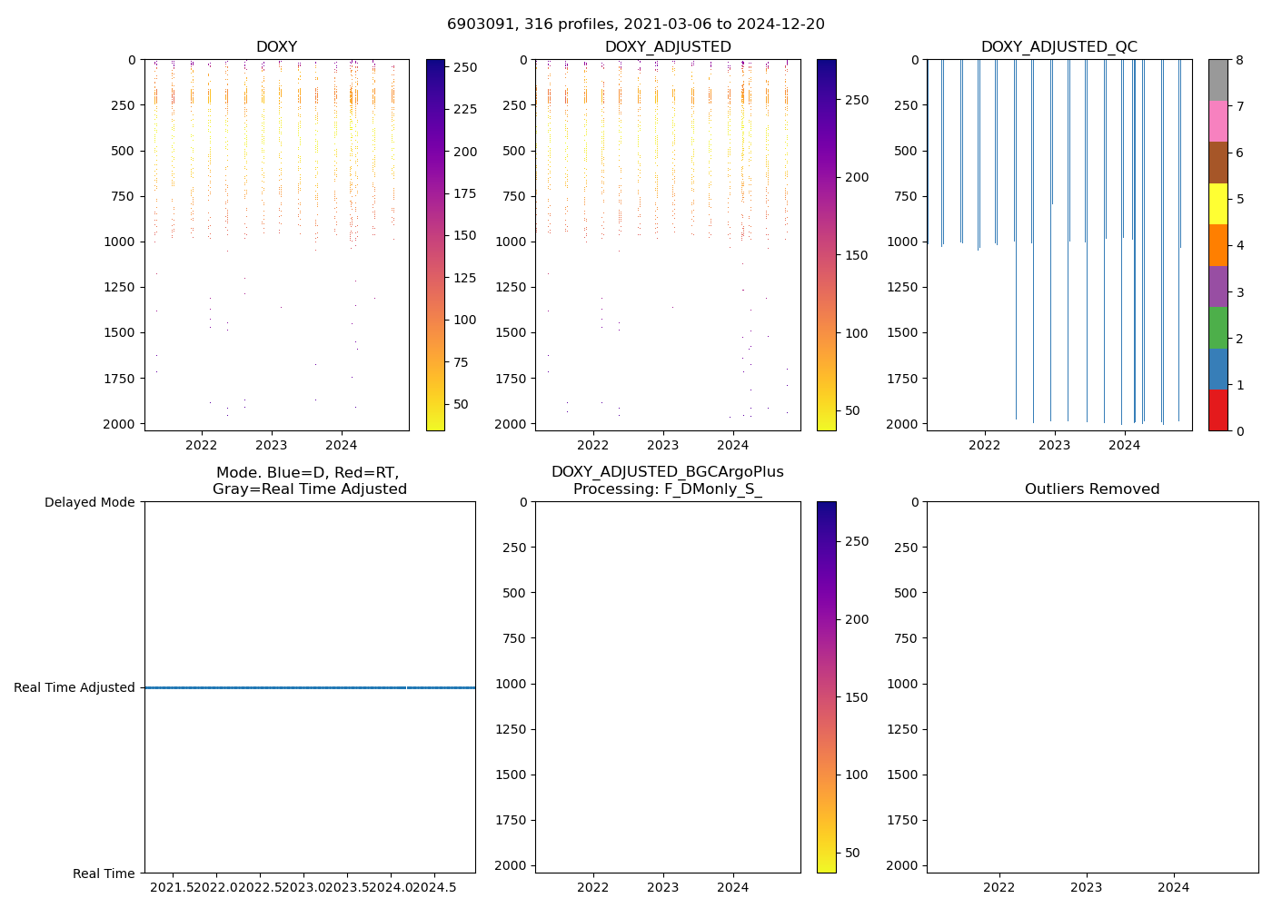Click the 'Delayed Mode' y-axis label
Viewport: 1272px width, 908px height.
point(89,502)
